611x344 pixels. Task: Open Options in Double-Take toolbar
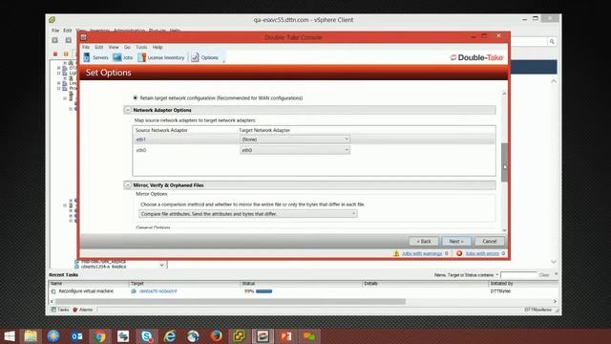tap(204, 57)
